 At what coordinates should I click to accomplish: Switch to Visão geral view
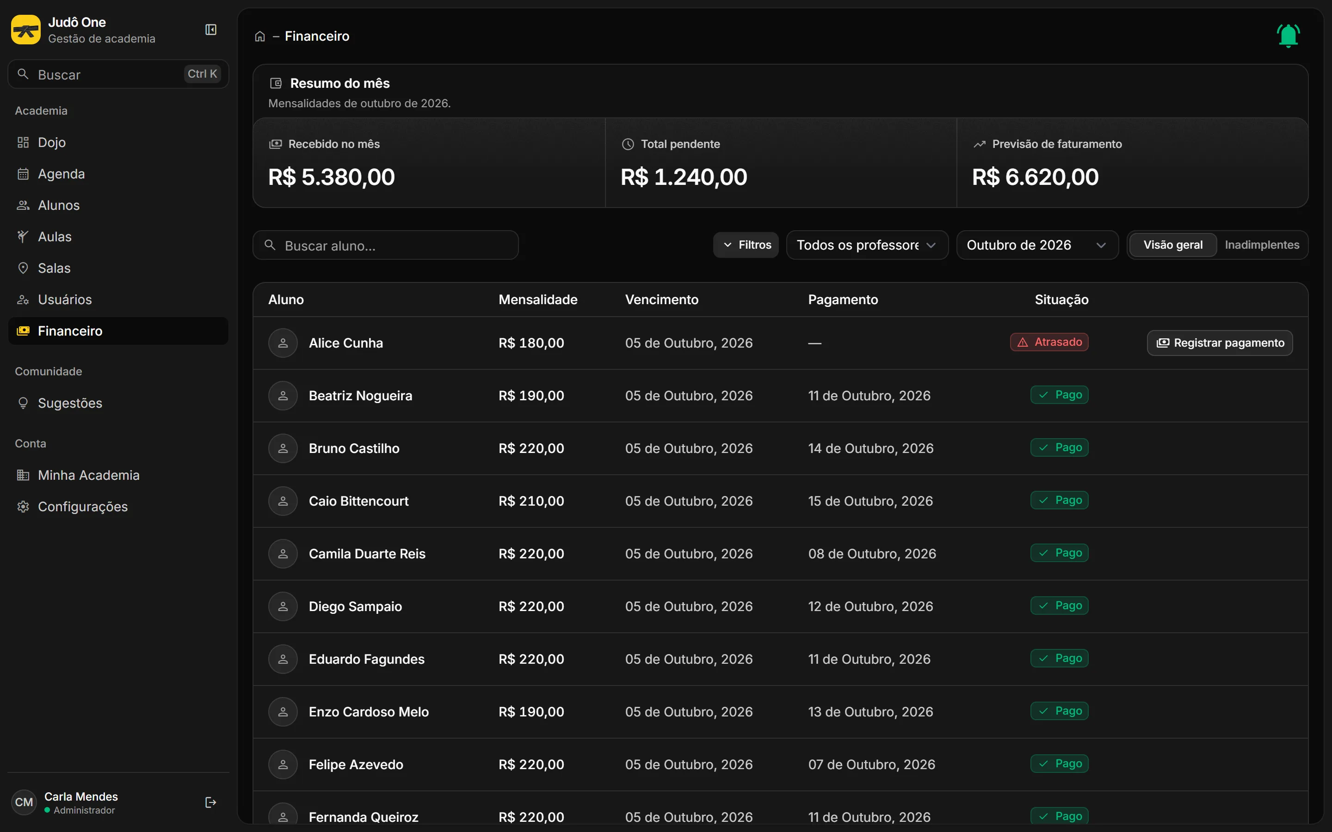click(1172, 245)
